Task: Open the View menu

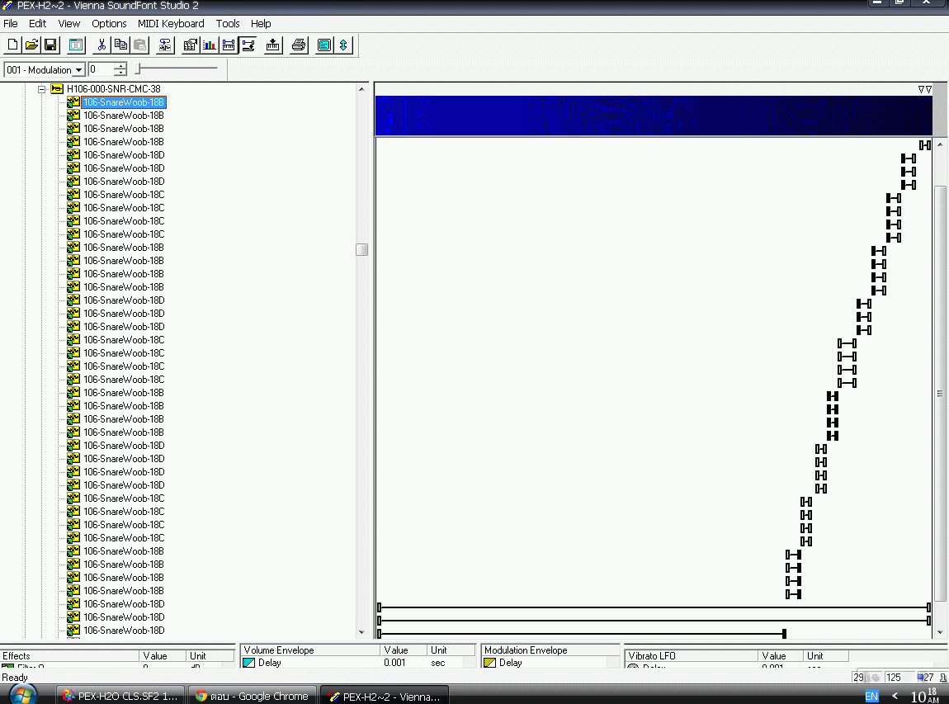Action: click(x=69, y=24)
